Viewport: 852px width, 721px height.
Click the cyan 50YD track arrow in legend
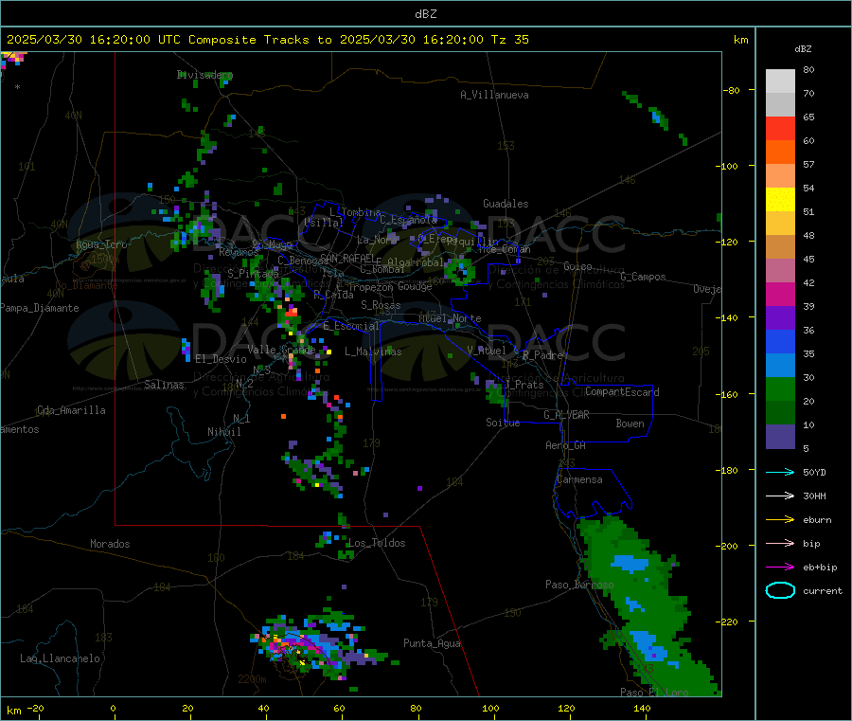tap(780, 472)
